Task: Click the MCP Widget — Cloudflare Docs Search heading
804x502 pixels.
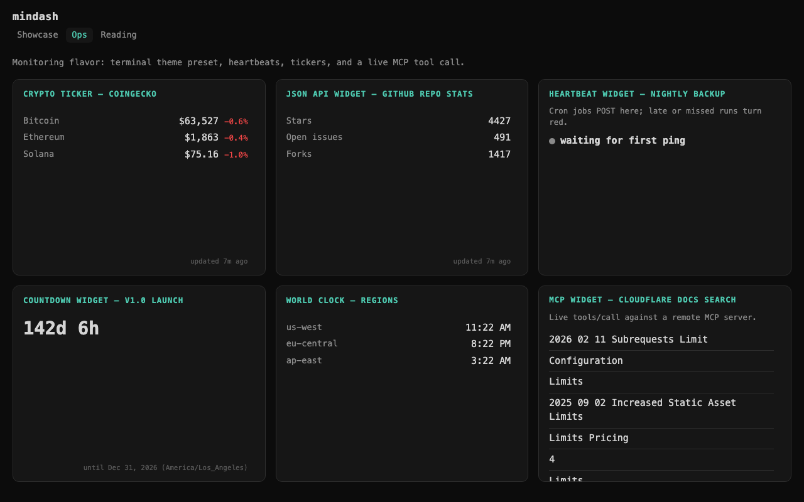Action: [x=643, y=300]
